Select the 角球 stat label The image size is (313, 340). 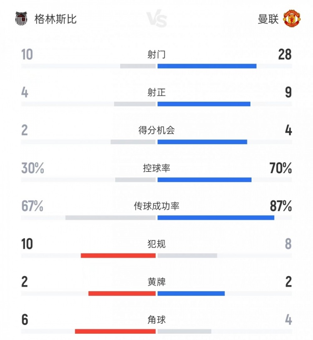[156, 320]
